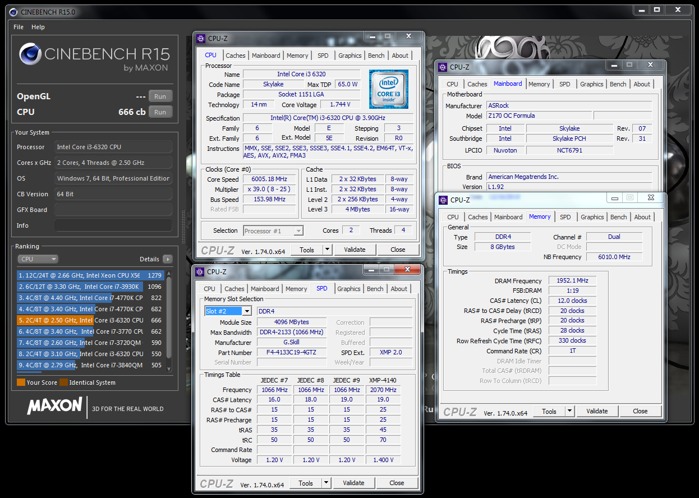699x498 pixels.
Task: Click the CPU-Z title bar icon of the SPD window
Action: pos(200,271)
